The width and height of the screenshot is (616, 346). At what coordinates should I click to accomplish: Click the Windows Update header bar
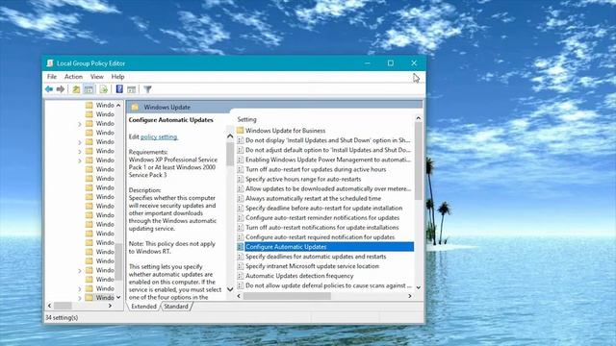274,107
